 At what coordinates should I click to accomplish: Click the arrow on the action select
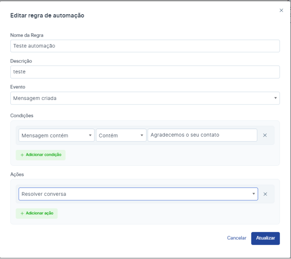click(254, 194)
